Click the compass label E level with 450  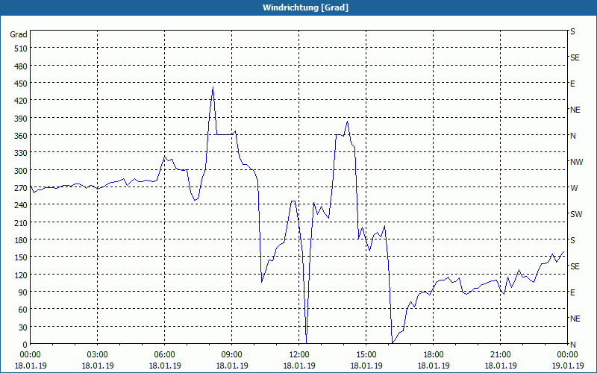[572, 84]
